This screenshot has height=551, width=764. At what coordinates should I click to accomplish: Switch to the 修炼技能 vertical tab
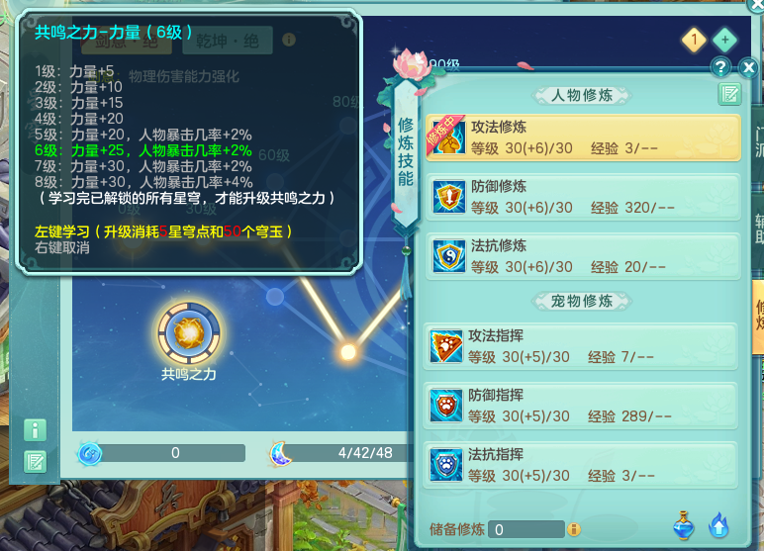click(x=406, y=152)
